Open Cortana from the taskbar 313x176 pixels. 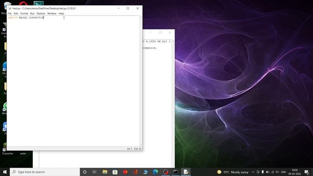85,172
